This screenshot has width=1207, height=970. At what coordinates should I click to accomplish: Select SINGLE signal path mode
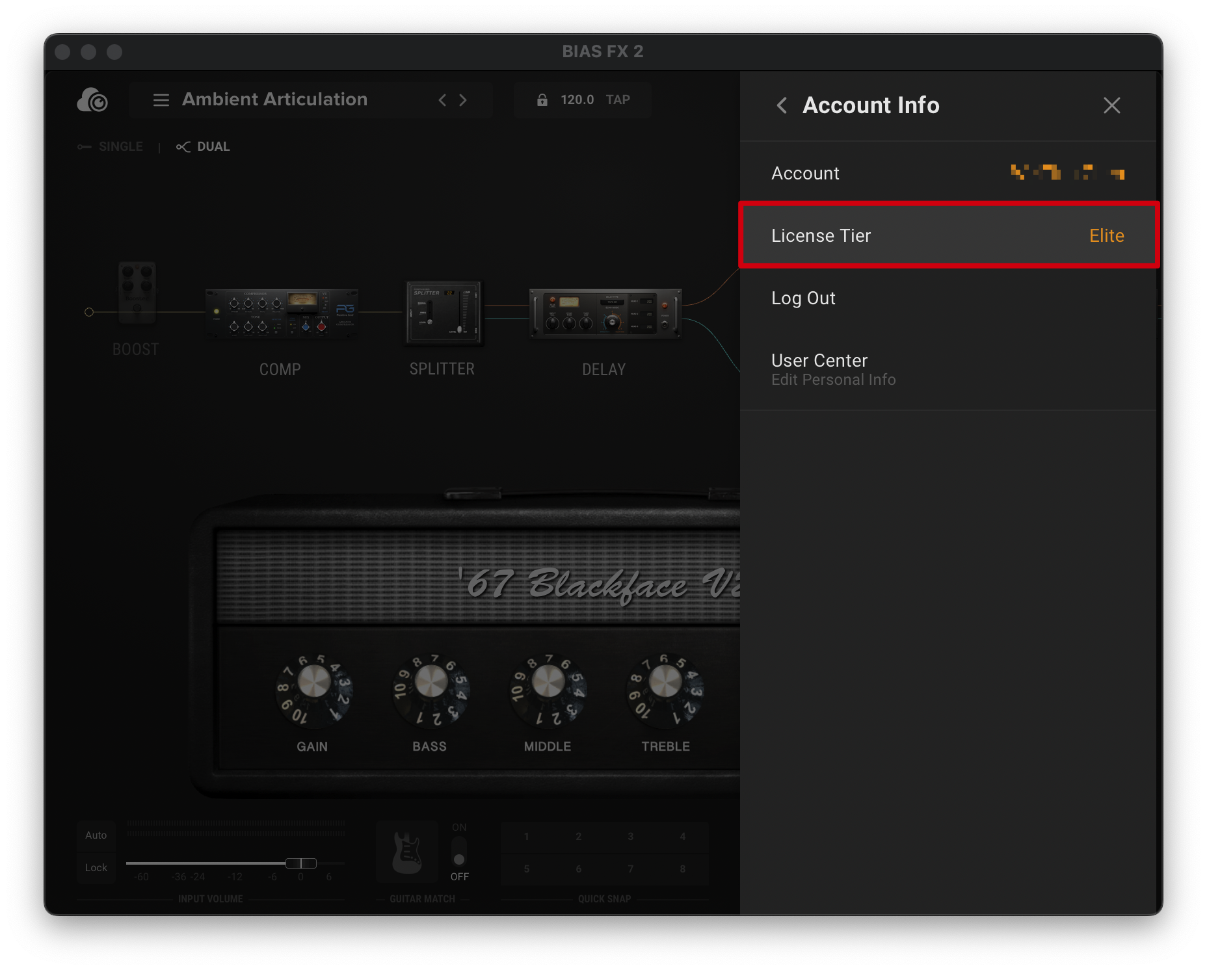tap(111, 147)
